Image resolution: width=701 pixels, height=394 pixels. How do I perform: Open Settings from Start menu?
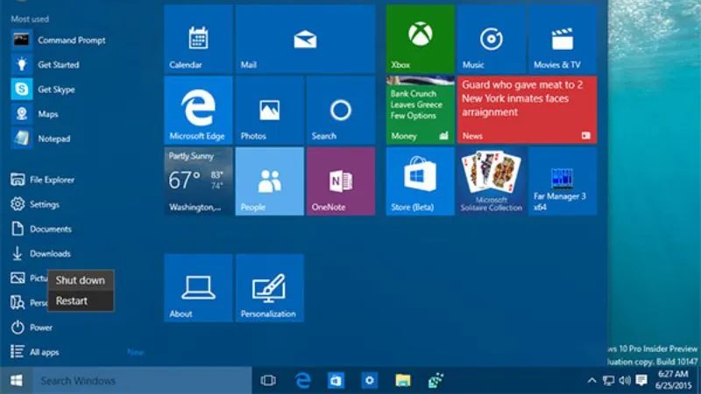pyautogui.click(x=44, y=204)
